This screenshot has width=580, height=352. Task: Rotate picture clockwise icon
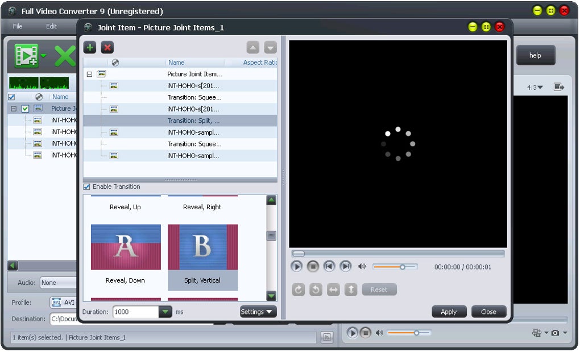click(x=298, y=289)
